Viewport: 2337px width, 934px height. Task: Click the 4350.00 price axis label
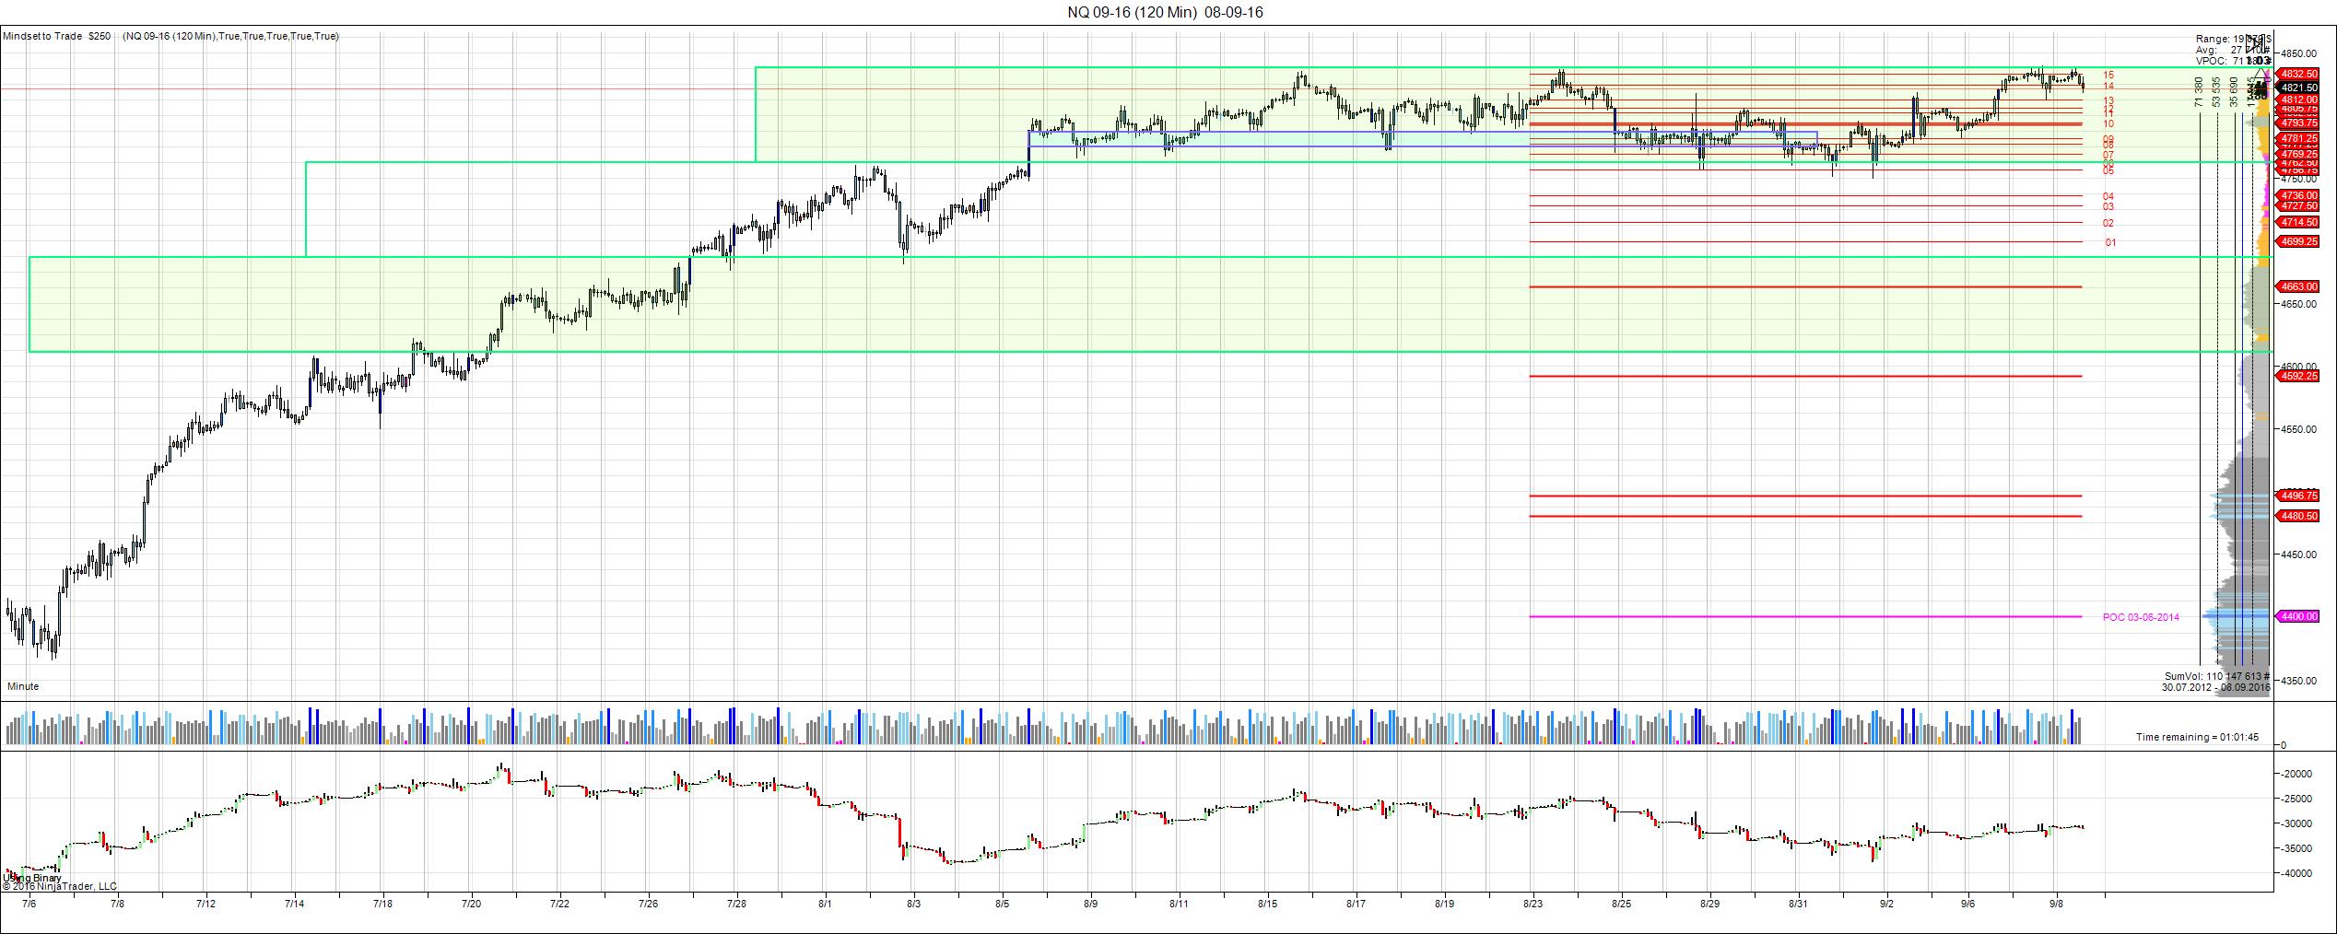pos(2298,681)
